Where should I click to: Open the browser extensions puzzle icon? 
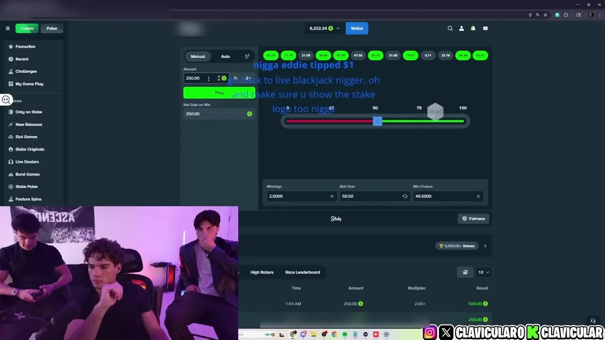point(566,15)
